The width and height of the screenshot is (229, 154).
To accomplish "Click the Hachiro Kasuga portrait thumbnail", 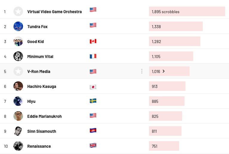I will (x=18, y=86).
